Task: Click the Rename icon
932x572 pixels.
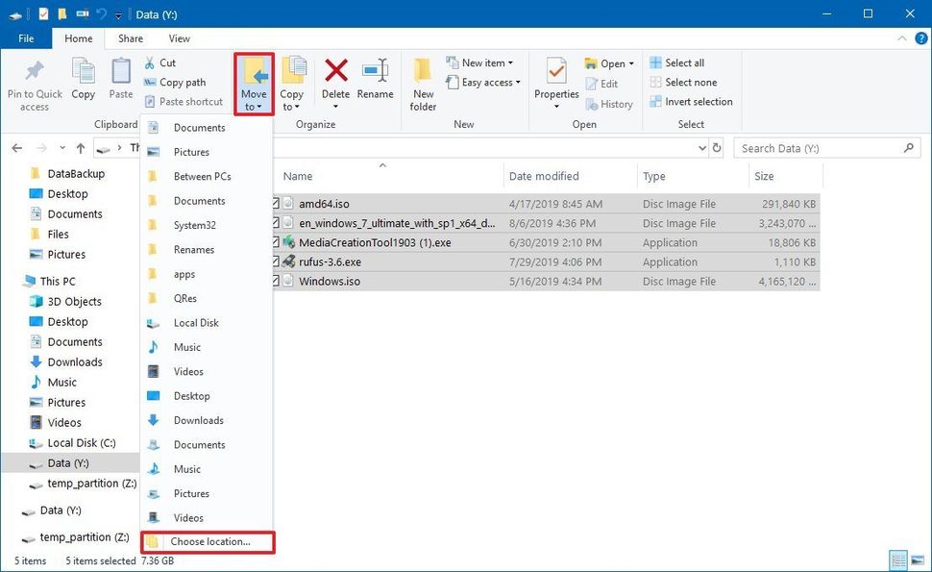Action: click(x=375, y=82)
